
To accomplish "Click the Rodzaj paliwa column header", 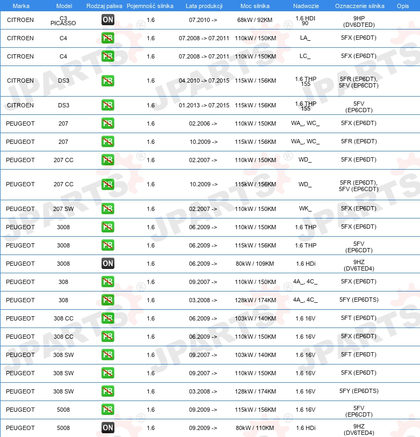I will coord(104,6).
